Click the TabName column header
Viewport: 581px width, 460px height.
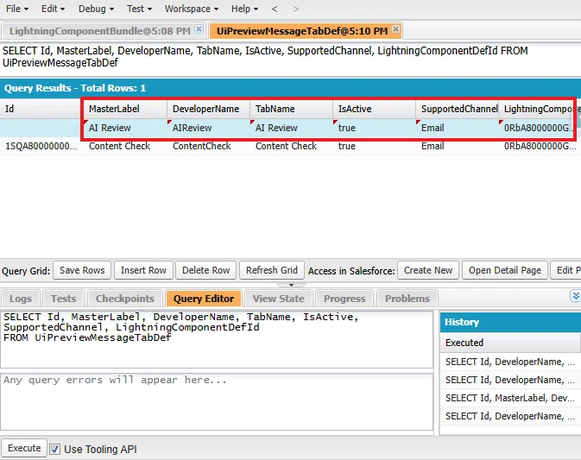(x=291, y=109)
